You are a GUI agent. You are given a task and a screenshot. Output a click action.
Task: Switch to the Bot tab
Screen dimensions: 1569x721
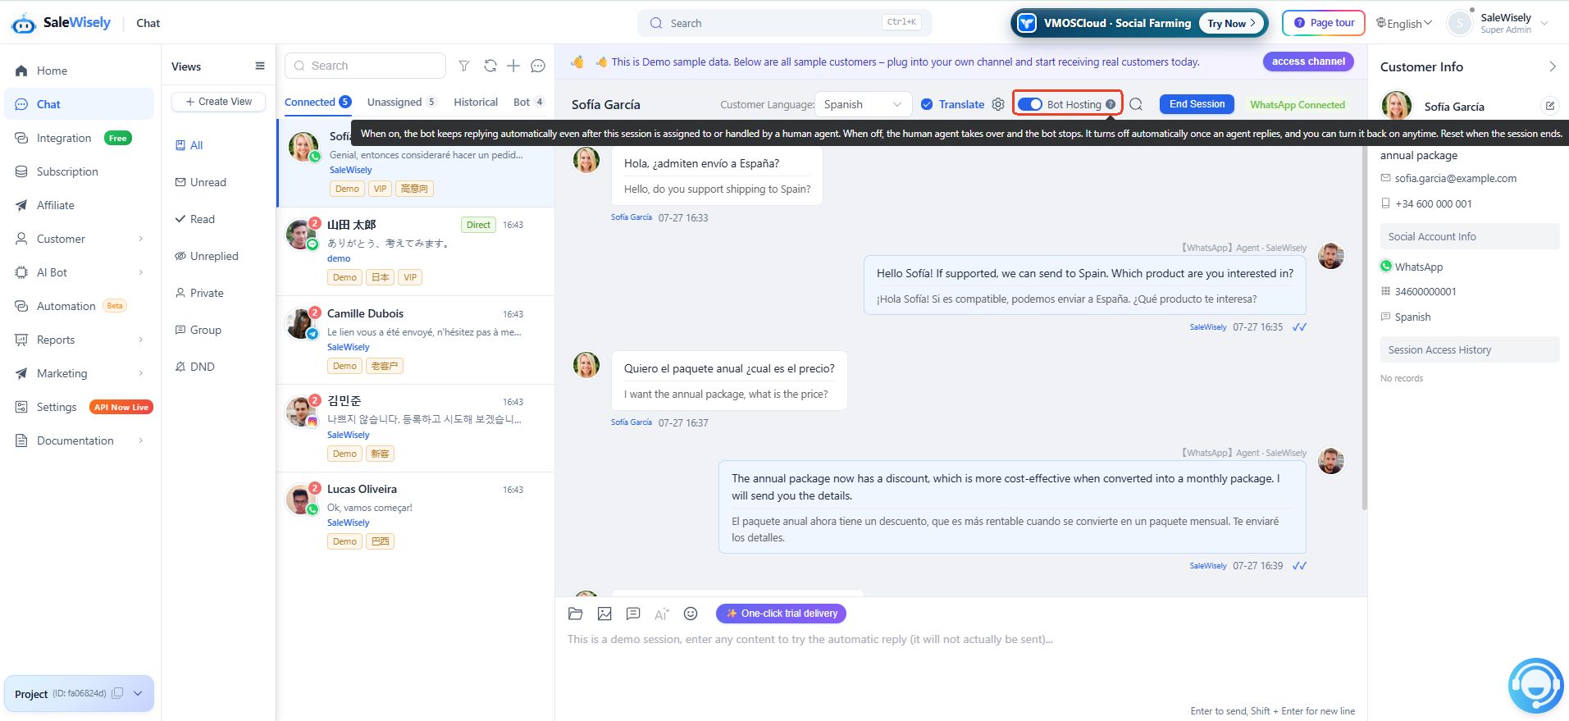[529, 102]
